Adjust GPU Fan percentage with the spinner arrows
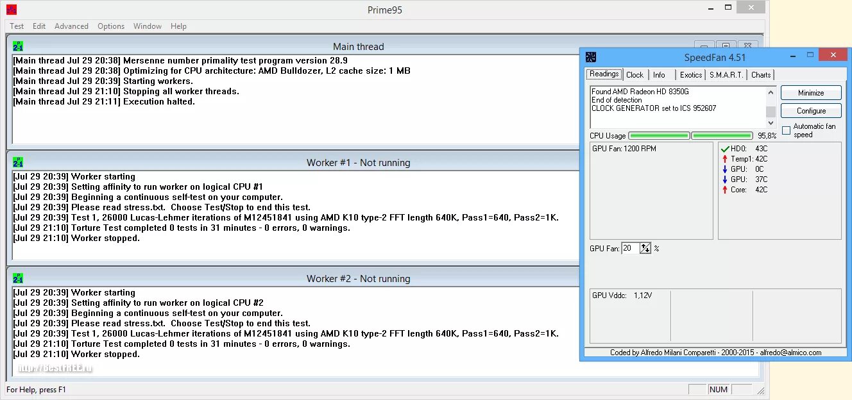 pos(645,248)
